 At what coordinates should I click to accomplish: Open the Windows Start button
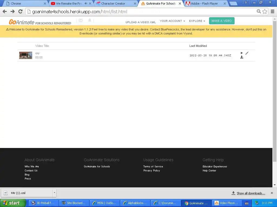click(x=13, y=203)
